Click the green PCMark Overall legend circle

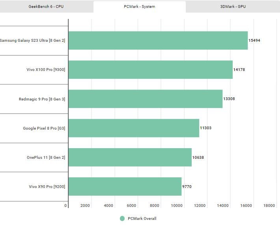[122, 219]
